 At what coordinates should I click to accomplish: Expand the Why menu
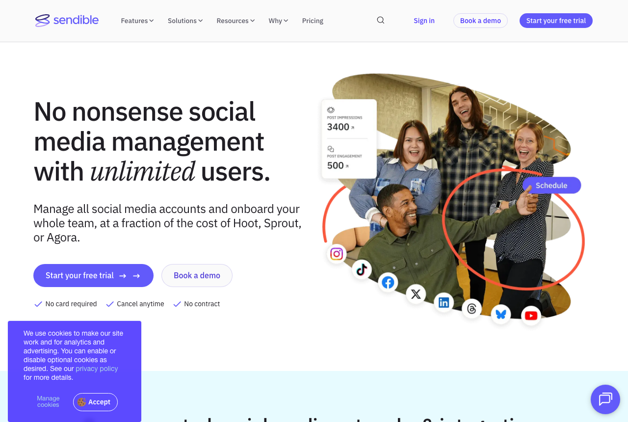(278, 21)
